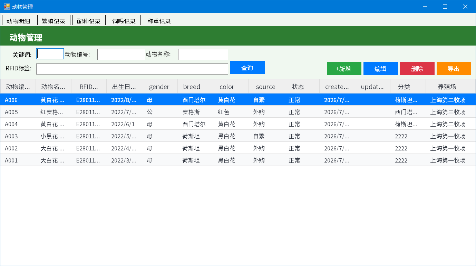This screenshot has width=476, height=266.
Task: Click 自繁 source cell in row A003
Action: click(266, 136)
